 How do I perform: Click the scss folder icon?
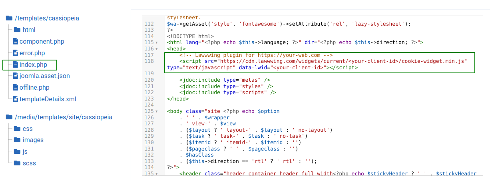[17, 163]
